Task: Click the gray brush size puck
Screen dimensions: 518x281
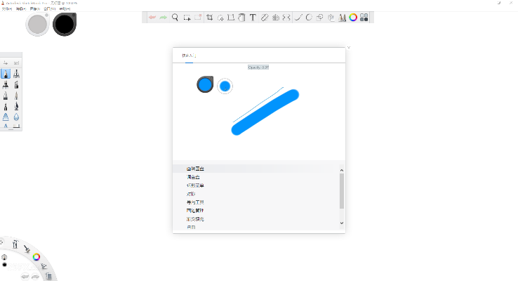Action: tap(37, 25)
